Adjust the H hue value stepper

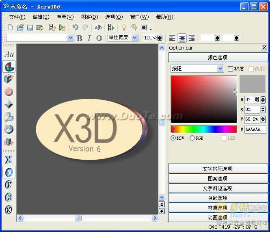[x=263, y=100]
